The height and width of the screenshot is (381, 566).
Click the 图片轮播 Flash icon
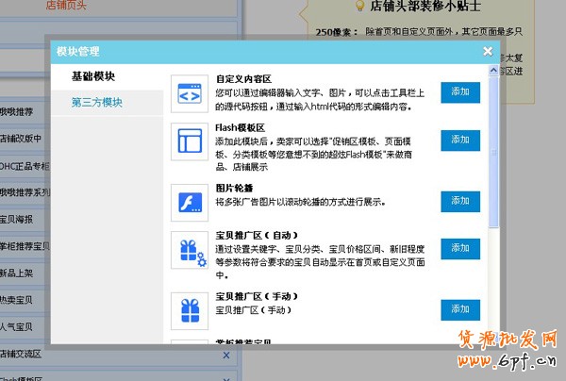click(190, 200)
